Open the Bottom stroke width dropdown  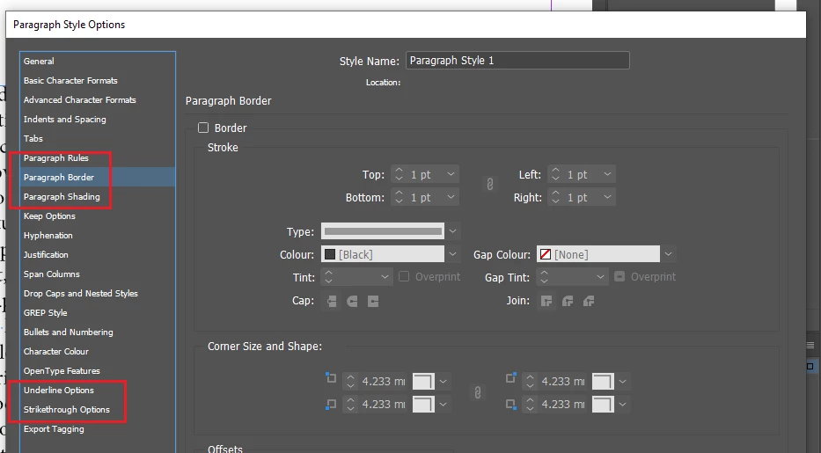(x=451, y=197)
